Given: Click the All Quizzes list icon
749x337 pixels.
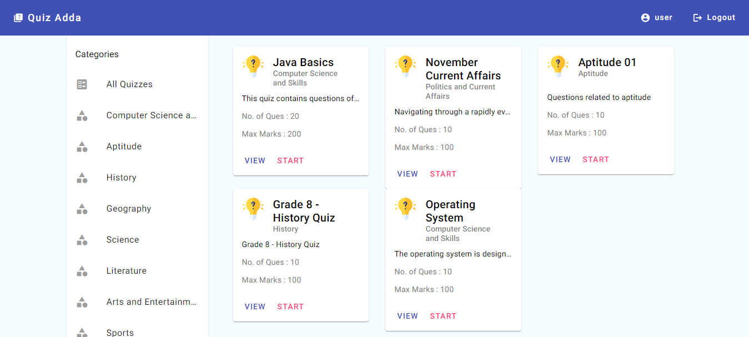Looking at the screenshot, I should pyautogui.click(x=82, y=84).
